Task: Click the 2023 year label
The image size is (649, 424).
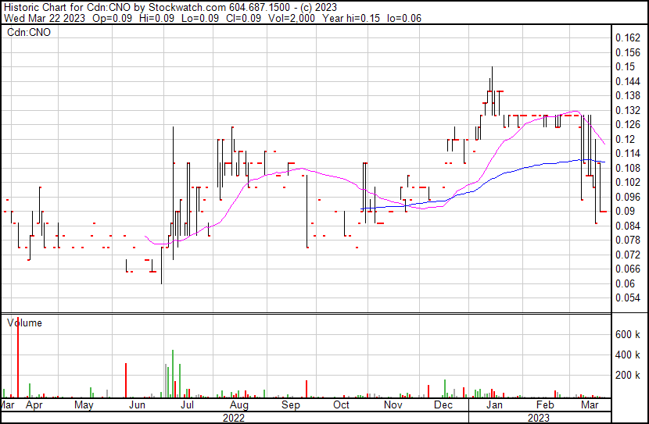Action: [x=539, y=418]
